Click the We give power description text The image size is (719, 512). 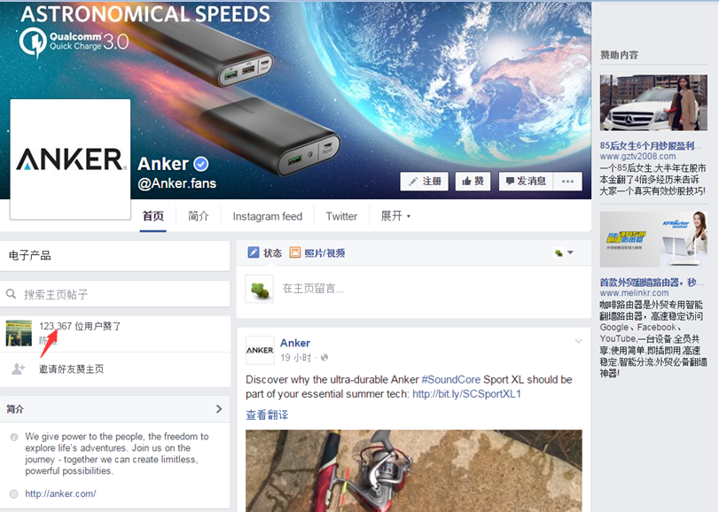(x=117, y=454)
